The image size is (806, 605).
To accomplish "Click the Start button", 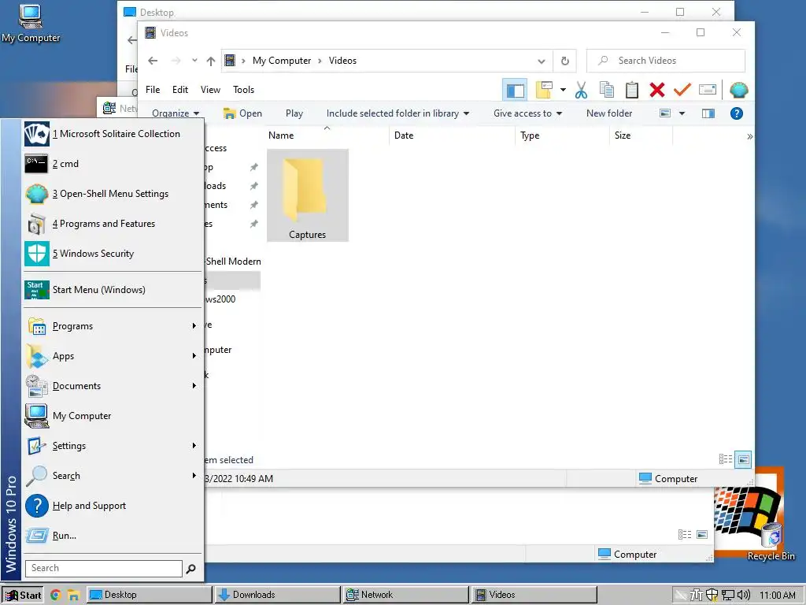I will (x=23, y=595).
